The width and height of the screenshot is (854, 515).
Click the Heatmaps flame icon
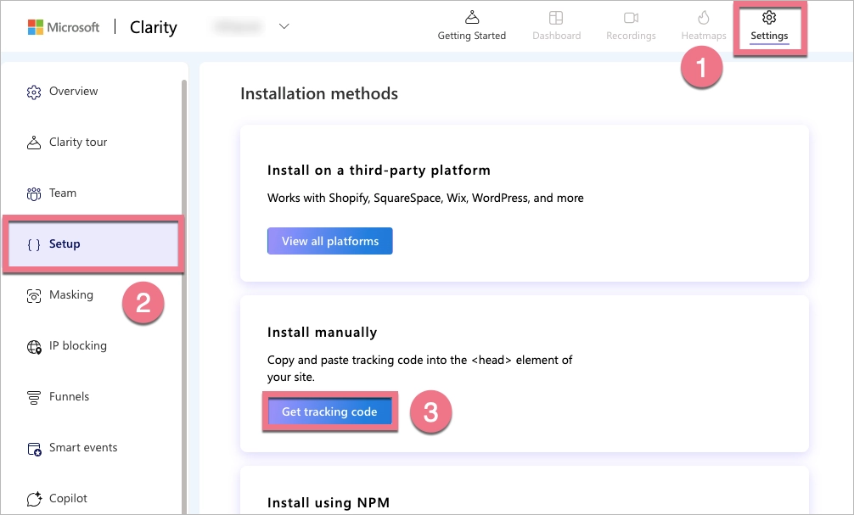click(703, 17)
